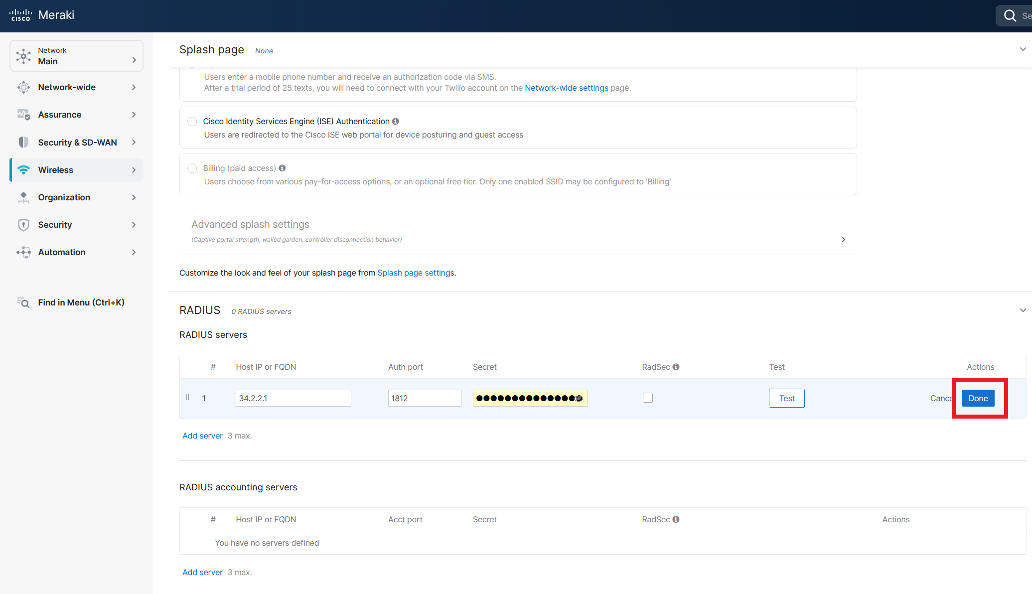
Task: Click the Automation nodes icon
Action: pos(23,252)
